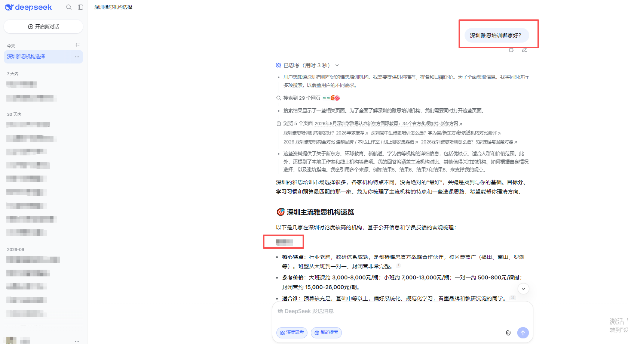Collapse the 已思考 thinking section chevron
The image size is (628, 344).
337,65
